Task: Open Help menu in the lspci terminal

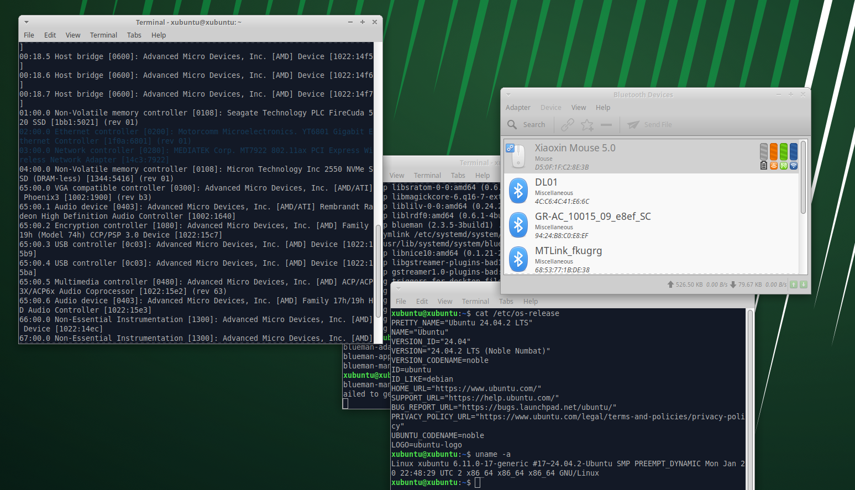Action: pos(159,35)
